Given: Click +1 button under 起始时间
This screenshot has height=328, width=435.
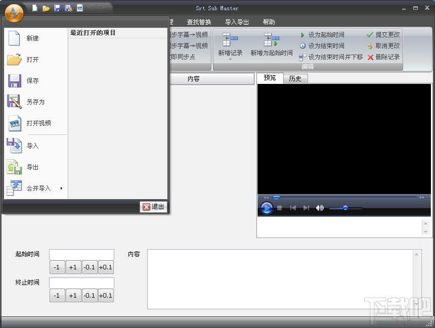Looking at the screenshot, I should coord(73,267).
